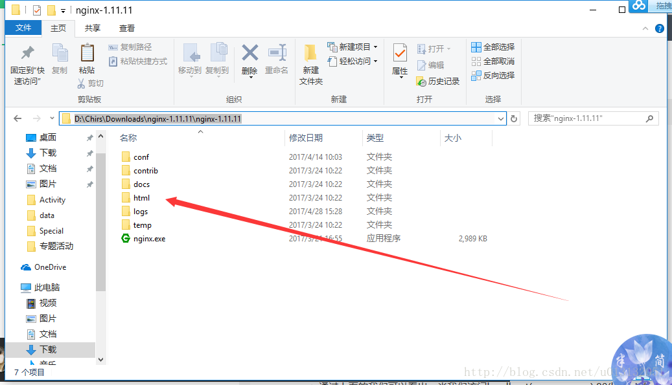Click title bar properties checkmark icon
Screen dimensions: 672x385
pyautogui.click(x=37, y=10)
